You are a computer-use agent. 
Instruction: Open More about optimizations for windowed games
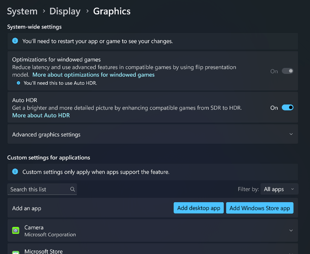(93, 74)
